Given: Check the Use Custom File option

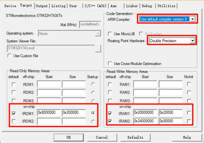Looking at the screenshot, I should (10, 56).
